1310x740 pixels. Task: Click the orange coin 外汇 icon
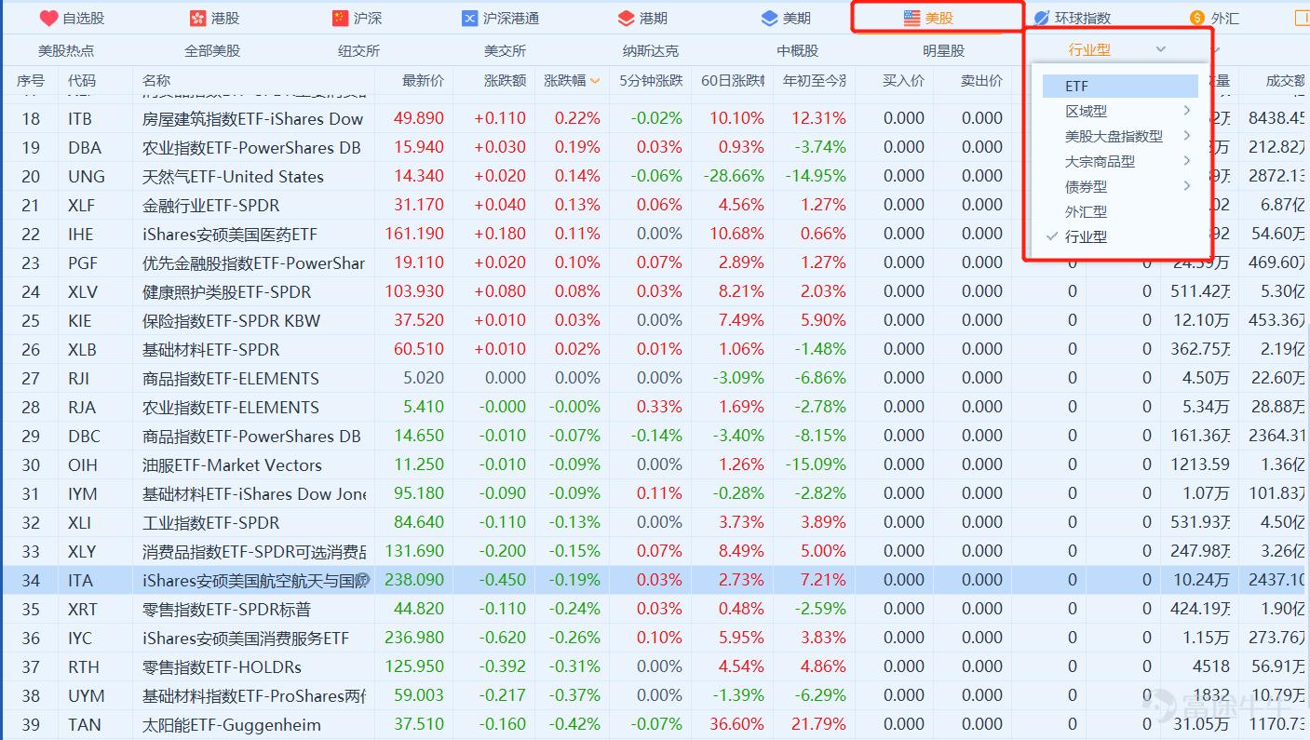(x=1197, y=18)
